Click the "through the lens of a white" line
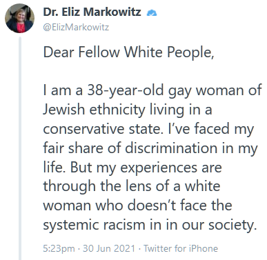This screenshot has width=267, height=260. (132, 186)
